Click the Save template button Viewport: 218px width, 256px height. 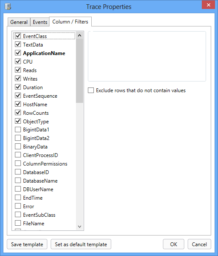click(27, 244)
